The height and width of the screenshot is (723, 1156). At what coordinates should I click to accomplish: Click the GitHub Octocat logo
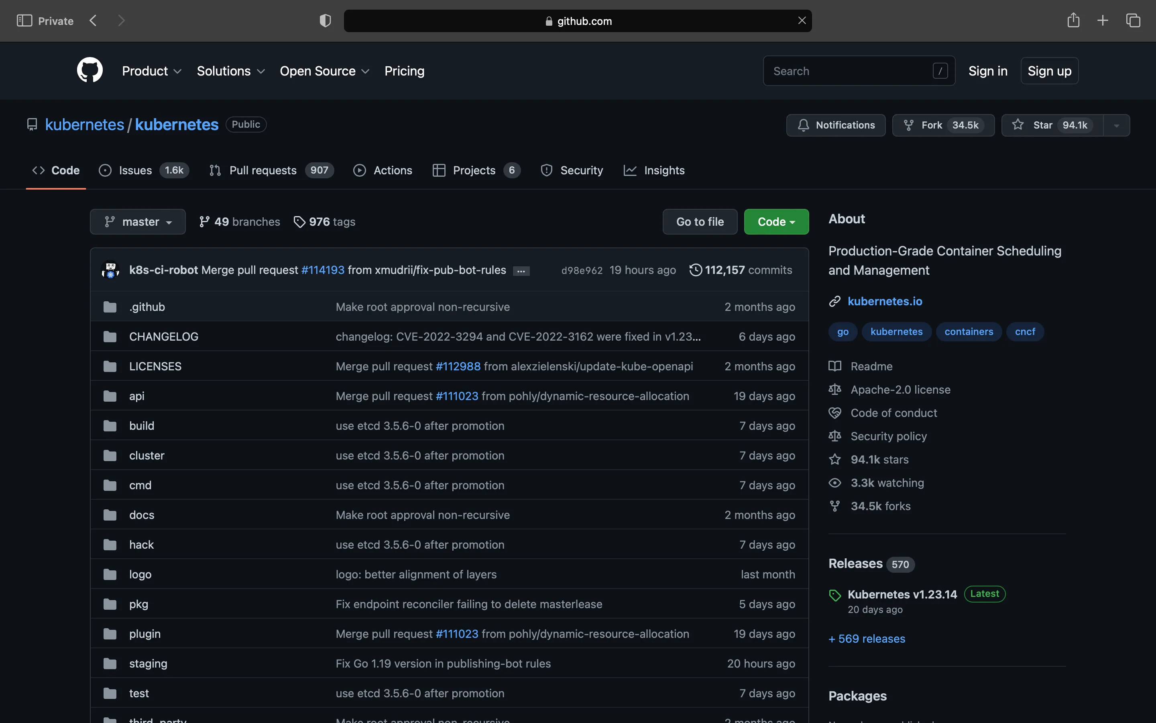pos(90,70)
